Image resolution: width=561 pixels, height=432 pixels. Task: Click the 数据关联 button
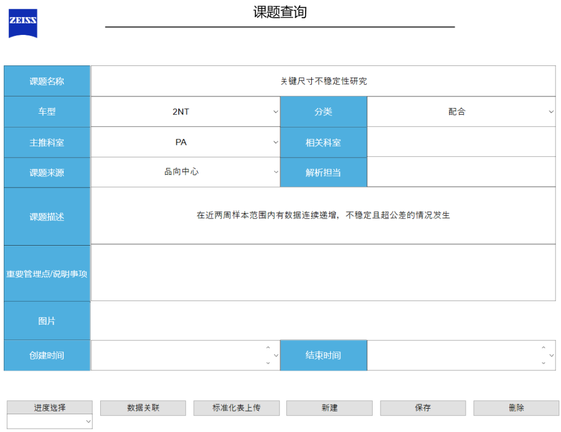tap(143, 408)
